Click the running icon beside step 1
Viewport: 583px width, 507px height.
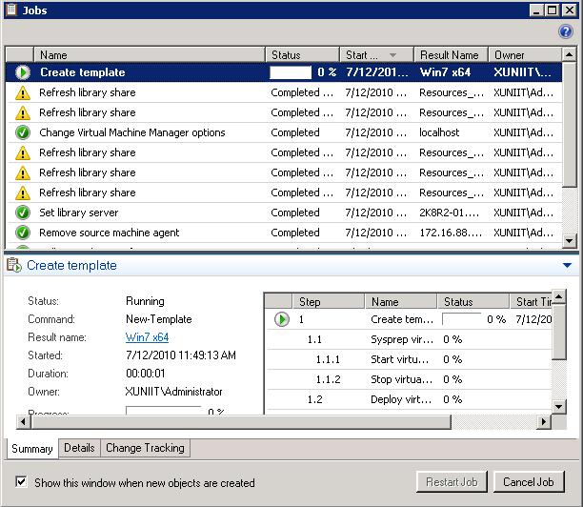coord(282,319)
